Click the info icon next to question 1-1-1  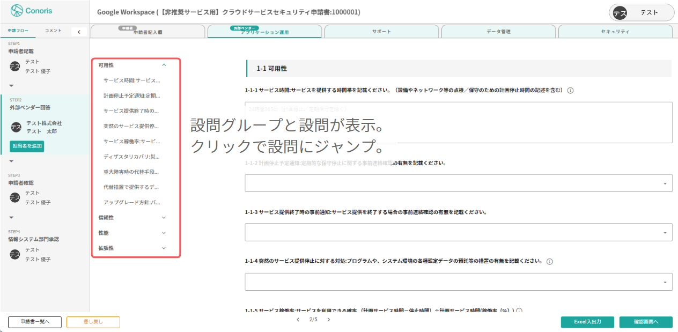click(x=570, y=90)
